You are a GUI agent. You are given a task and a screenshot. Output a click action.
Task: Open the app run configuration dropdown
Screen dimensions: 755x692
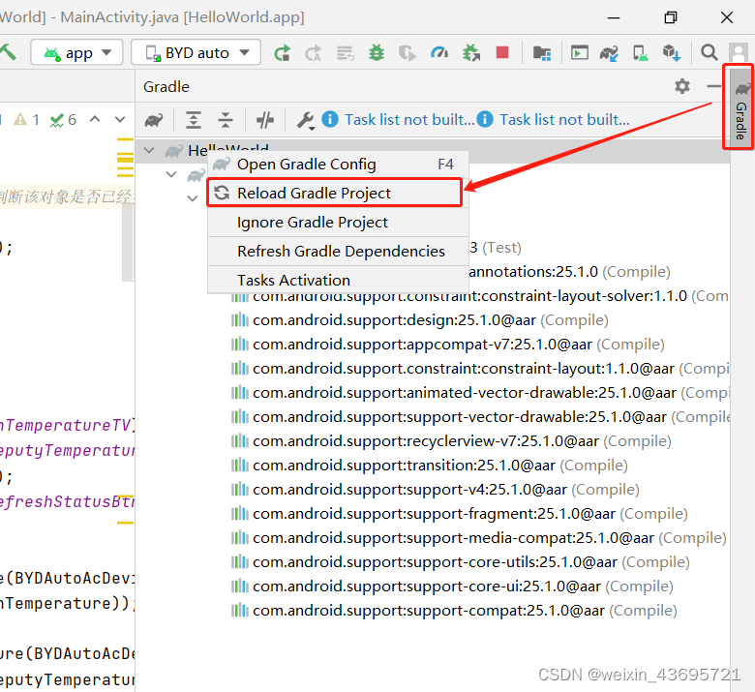(x=77, y=52)
